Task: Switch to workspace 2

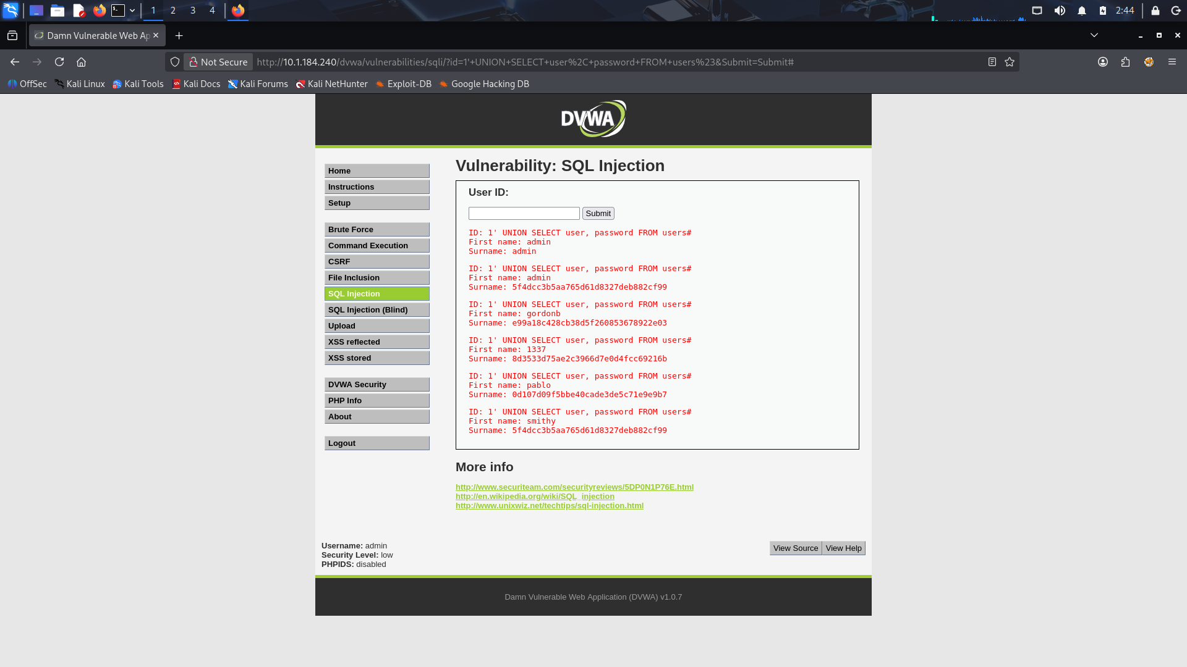Action: pos(173,10)
